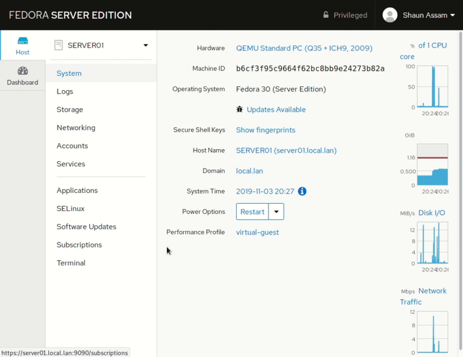The width and height of the screenshot is (463, 357).
Task: Open the Terminal menu item
Action: pos(71,263)
